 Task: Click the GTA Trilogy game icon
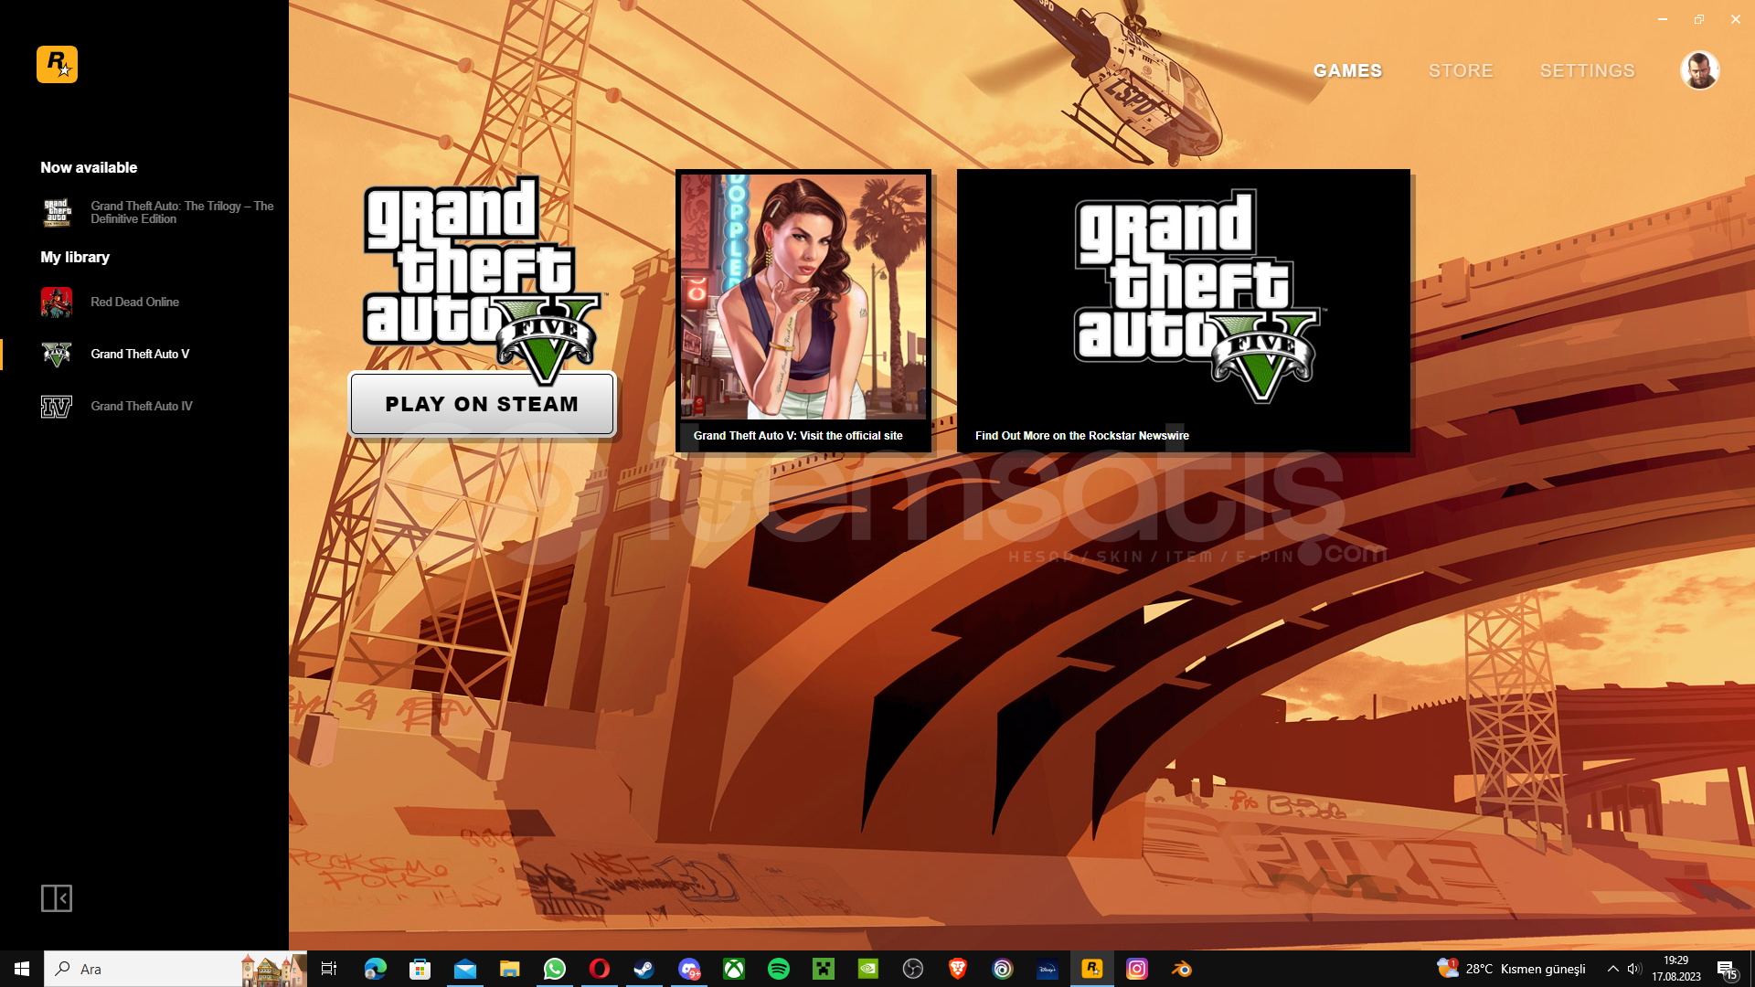[x=57, y=212]
